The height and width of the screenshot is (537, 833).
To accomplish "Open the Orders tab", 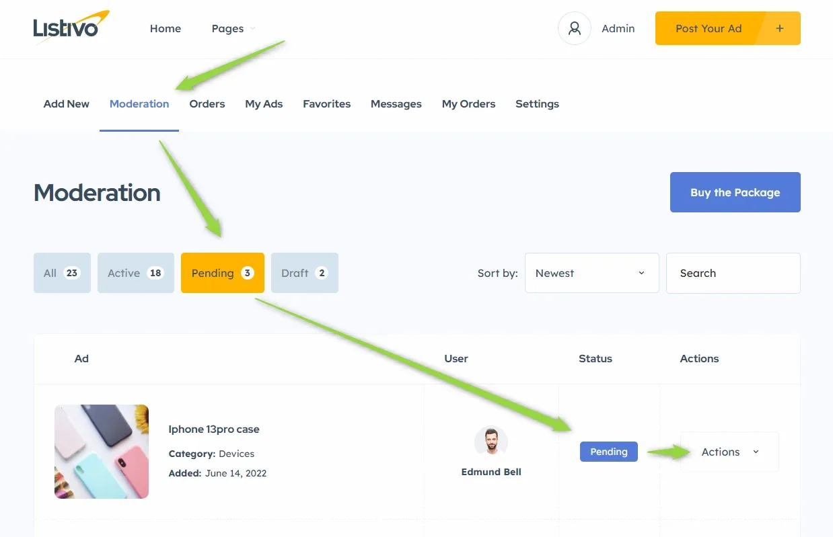I will click(x=207, y=104).
